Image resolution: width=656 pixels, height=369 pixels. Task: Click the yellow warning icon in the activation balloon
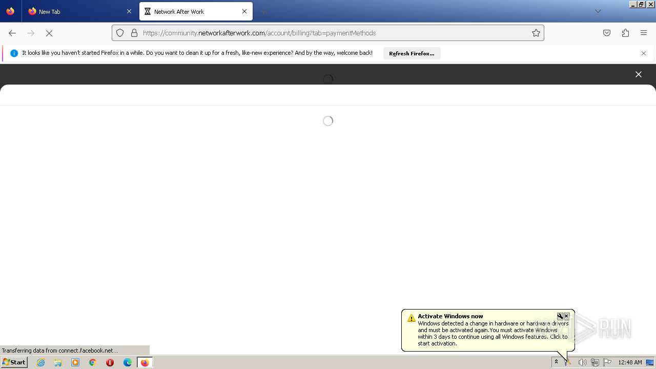(x=411, y=318)
